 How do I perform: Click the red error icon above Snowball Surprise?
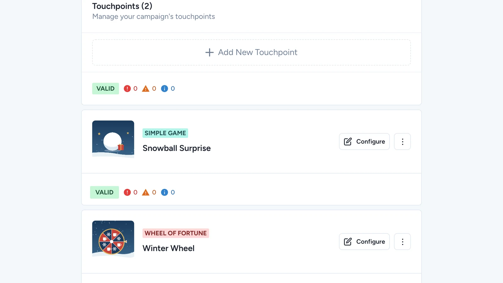click(x=127, y=89)
